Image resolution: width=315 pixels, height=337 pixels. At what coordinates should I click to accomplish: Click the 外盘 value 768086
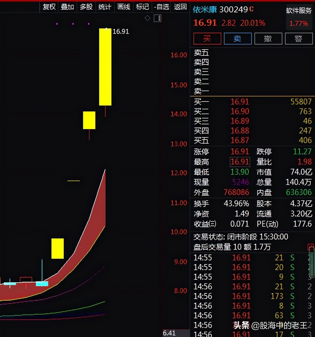click(236, 192)
